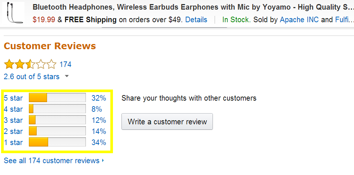Filter reviews by 3 star

point(13,120)
